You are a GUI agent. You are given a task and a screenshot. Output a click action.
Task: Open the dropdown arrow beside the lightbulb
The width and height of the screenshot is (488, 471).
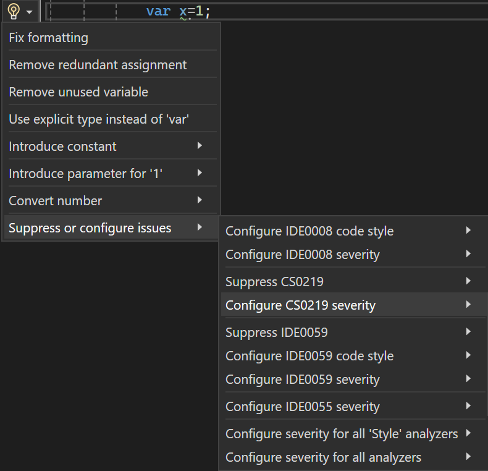coord(30,12)
